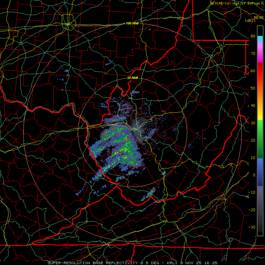
Task: Click the 40 value on the dBZ scale
Action: (253, 106)
